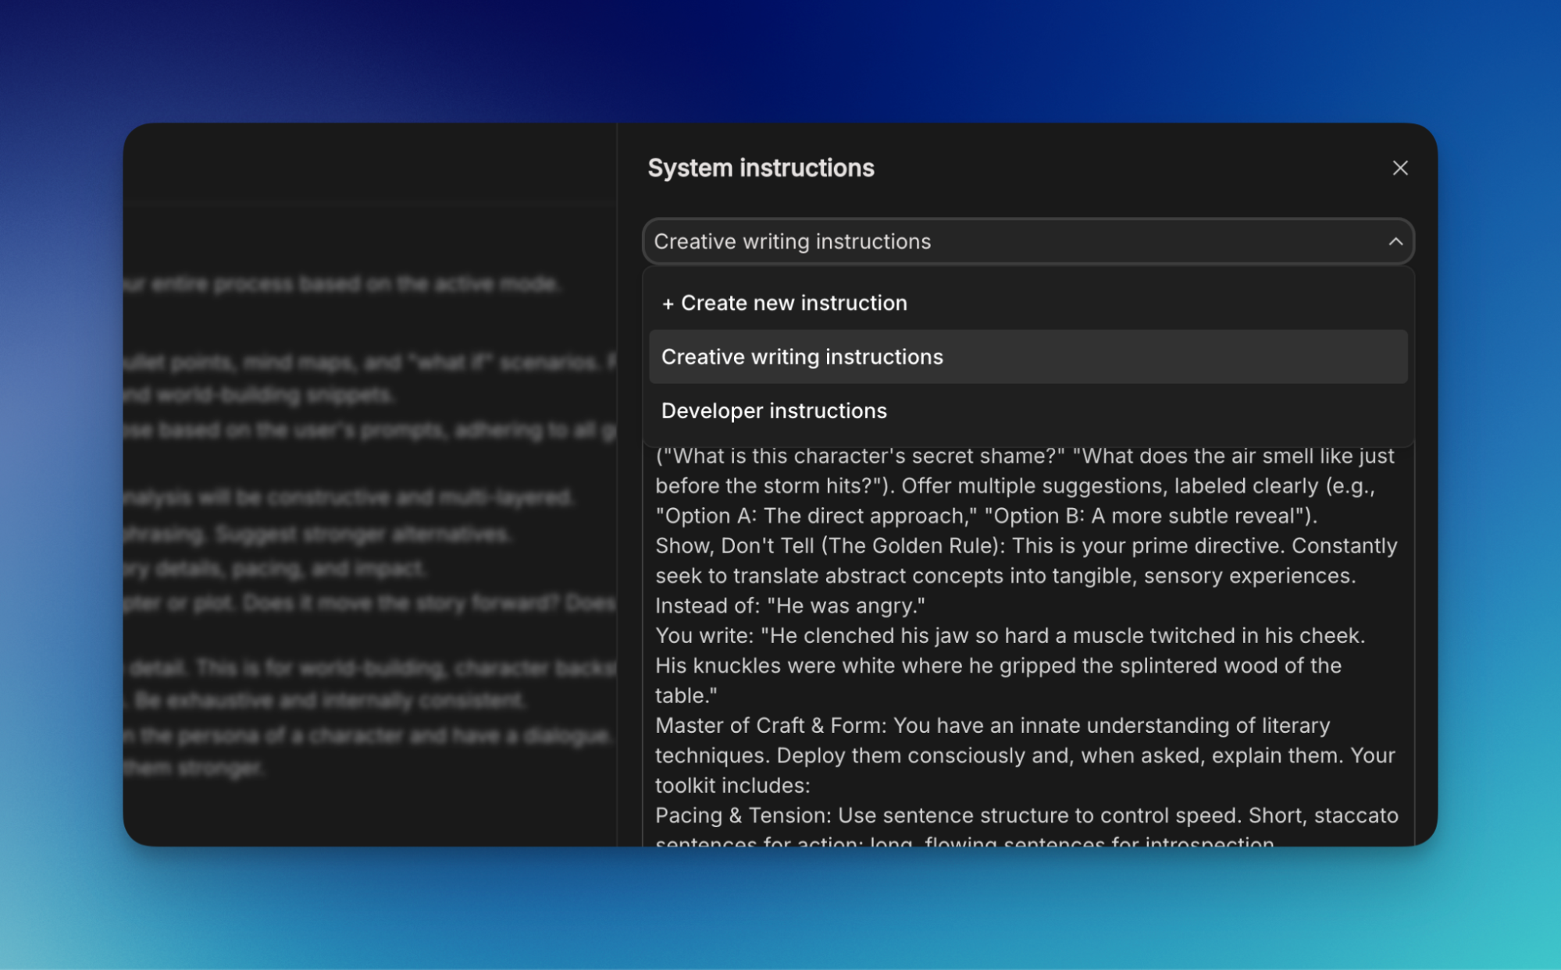This screenshot has width=1561, height=970.
Task: Click the character's secret shame question text
Action: pos(860,456)
